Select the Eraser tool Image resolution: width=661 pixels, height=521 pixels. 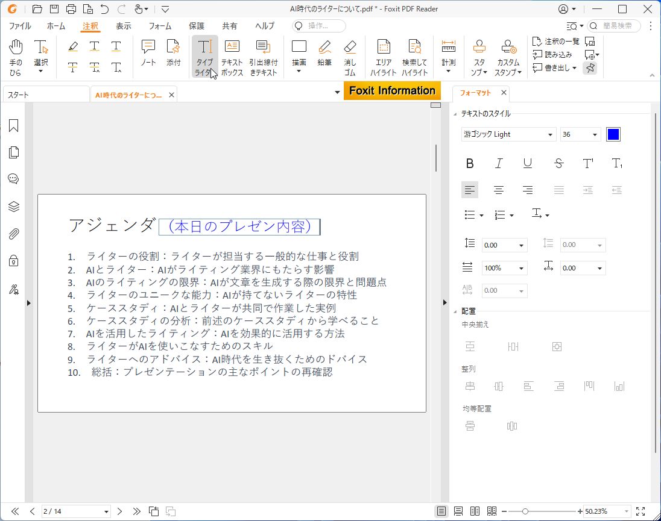[x=350, y=57]
